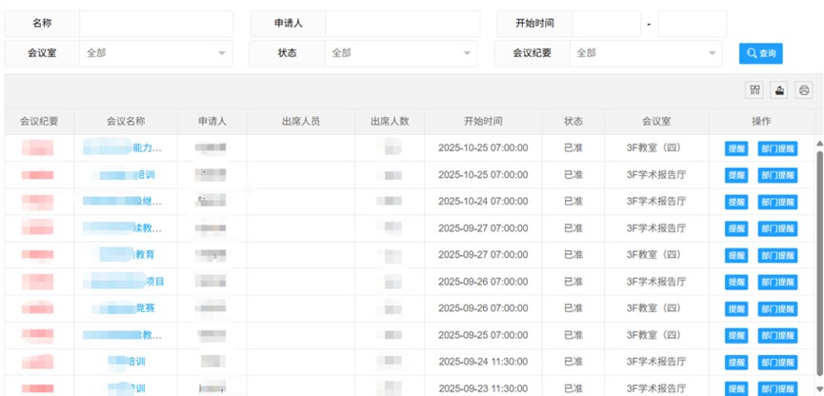The width and height of the screenshot is (824, 396).
Task: Click the 查询 search button
Action: (761, 53)
